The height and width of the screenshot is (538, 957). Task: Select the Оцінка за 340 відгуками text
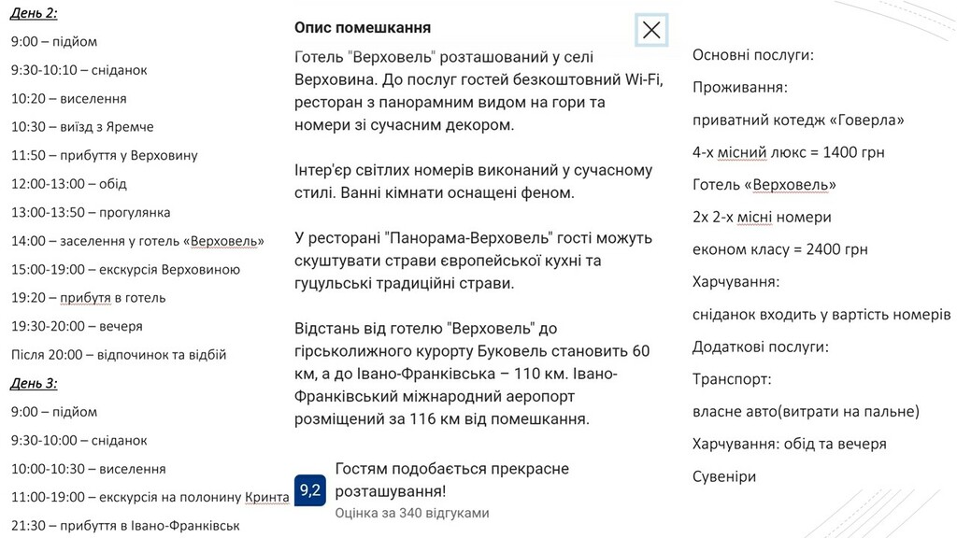(x=412, y=513)
